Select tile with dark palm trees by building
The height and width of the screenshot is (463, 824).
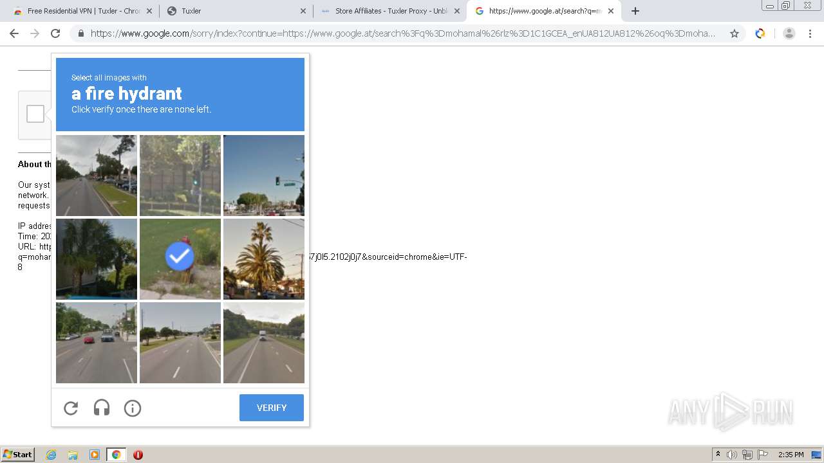click(97, 259)
